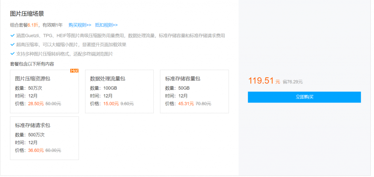Select the 图片压缩资源包 card title
The height and width of the screenshot is (177, 374).
[x=33, y=78]
